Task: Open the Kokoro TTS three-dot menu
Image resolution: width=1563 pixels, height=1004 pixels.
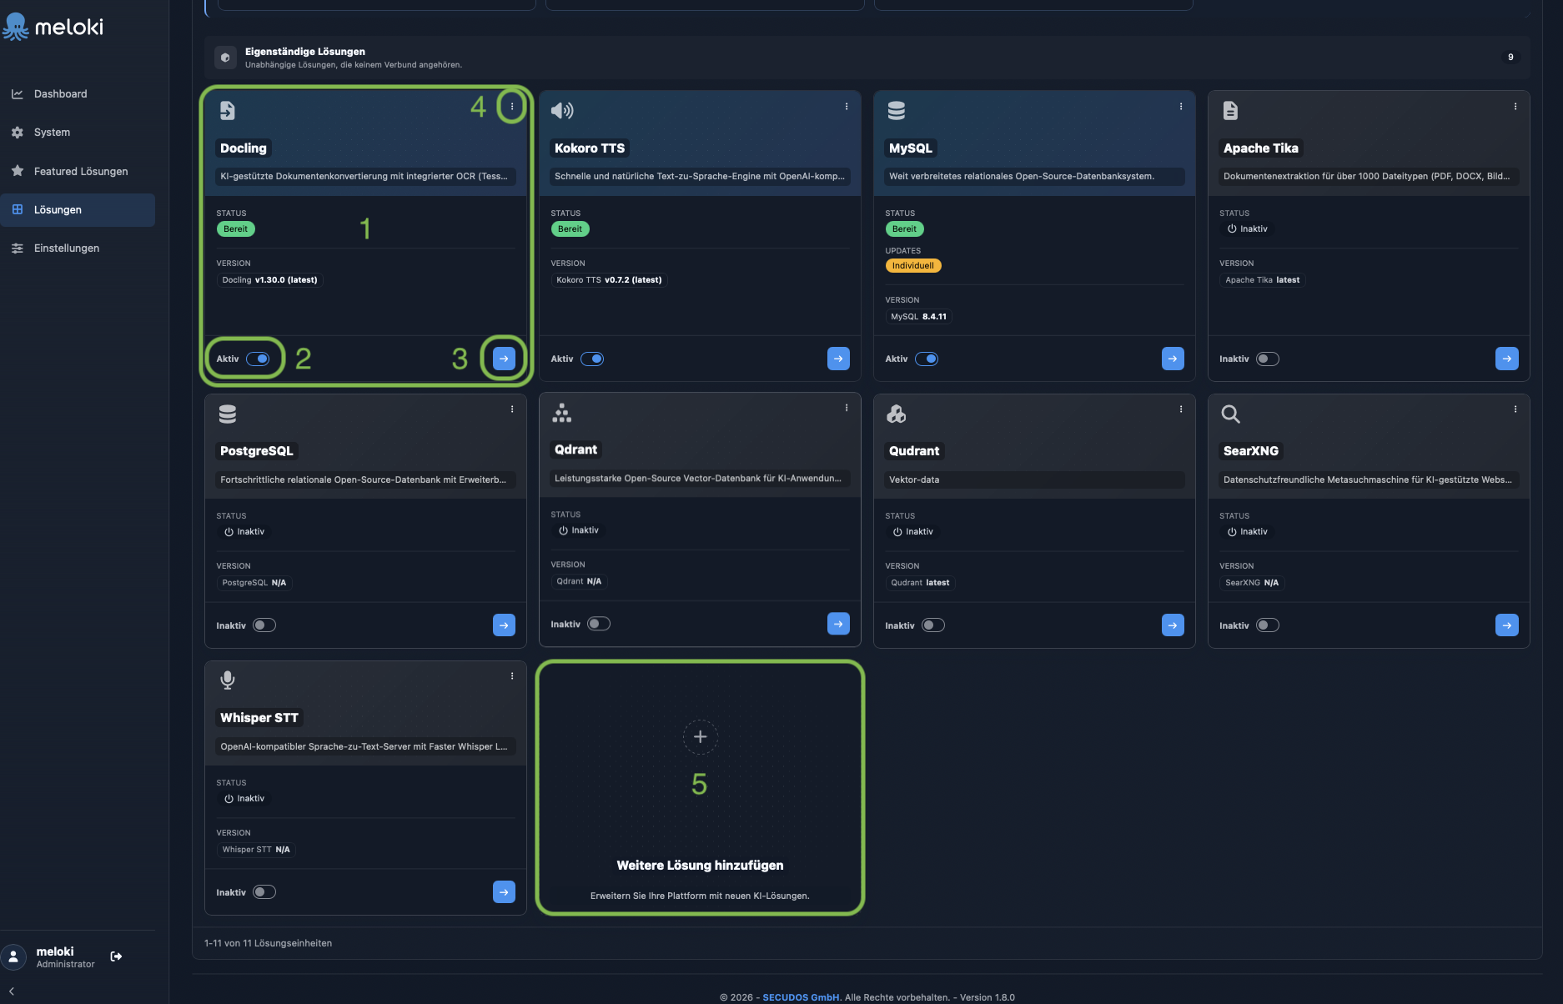Action: 847,107
